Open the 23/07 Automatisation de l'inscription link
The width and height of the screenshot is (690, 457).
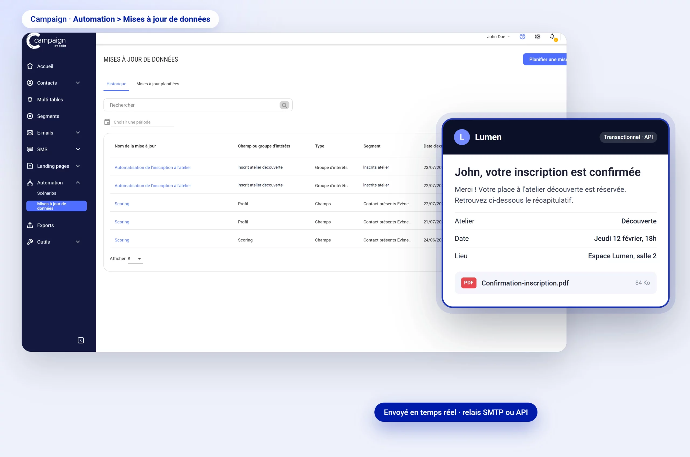[153, 167]
